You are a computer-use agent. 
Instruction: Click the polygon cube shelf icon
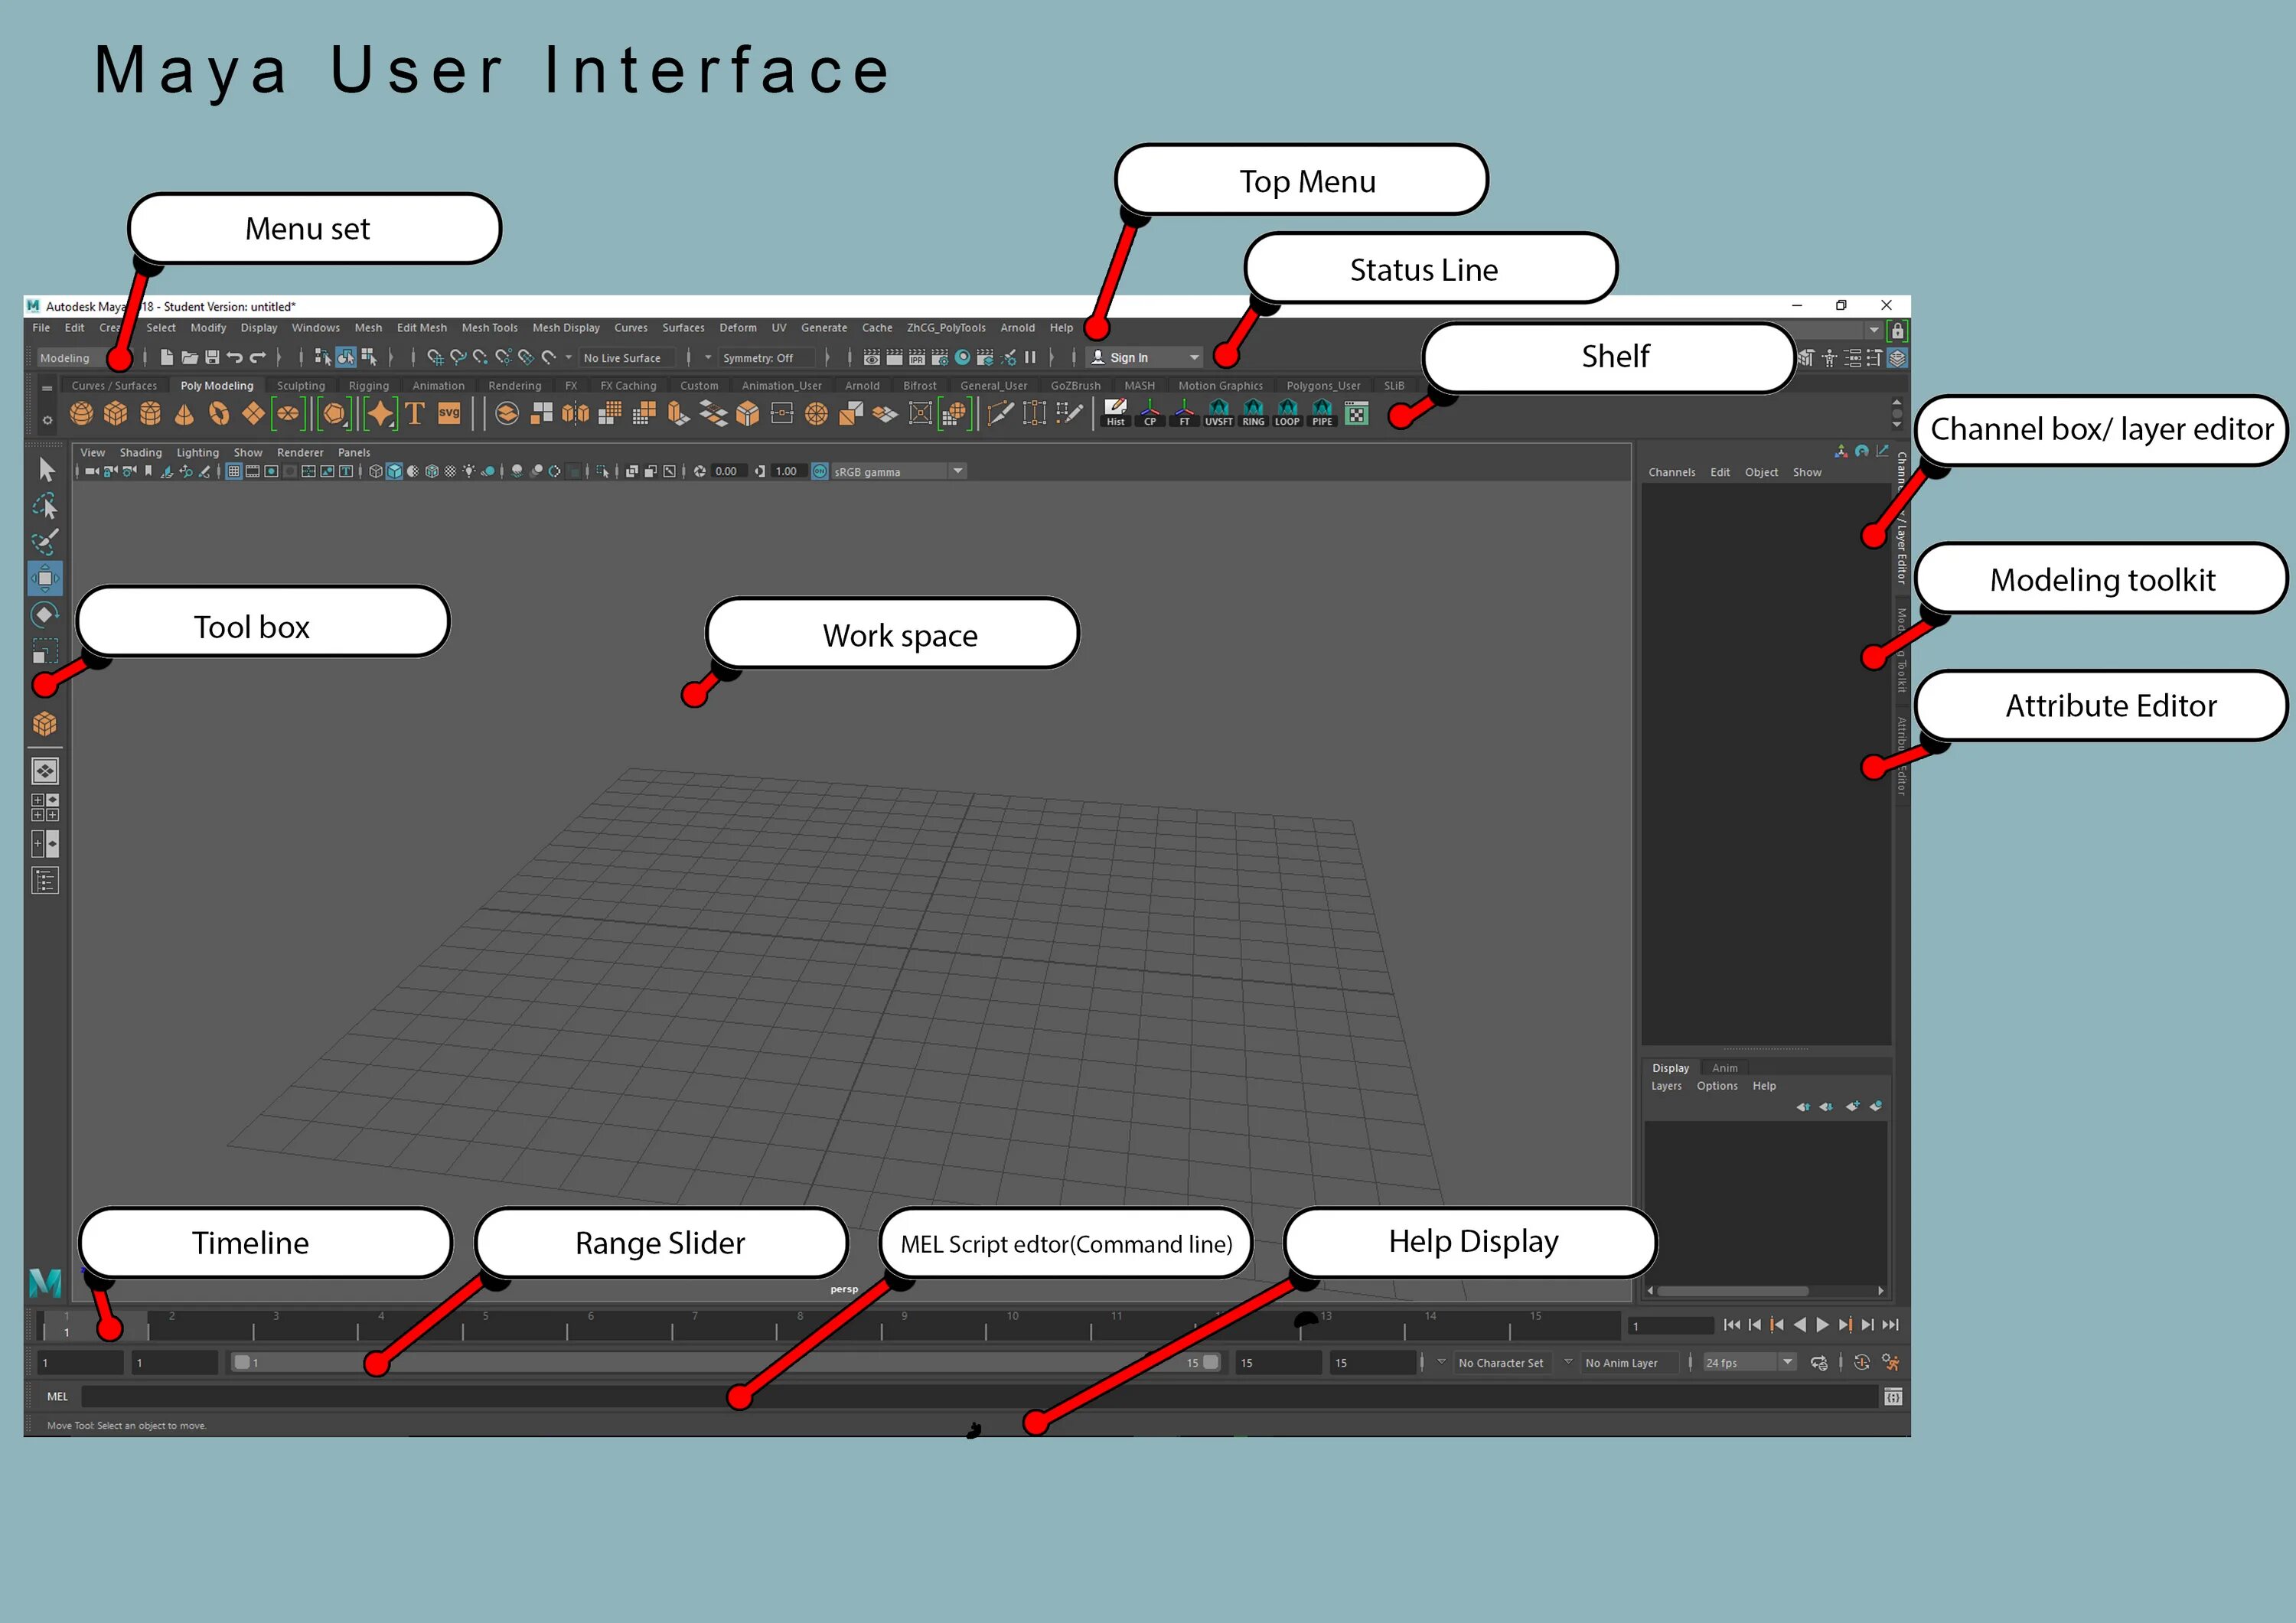pyautogui.click(x=116, y=413)
